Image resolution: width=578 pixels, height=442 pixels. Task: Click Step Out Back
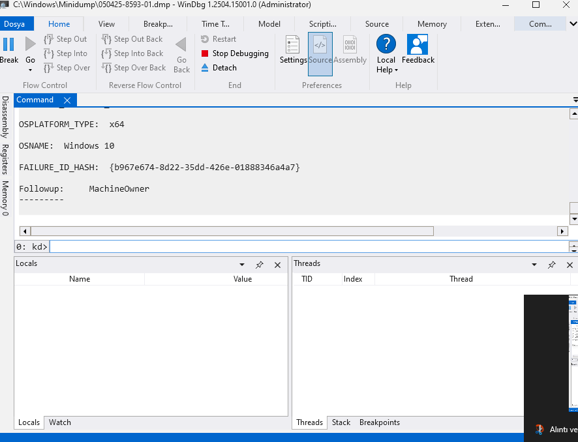(x=132, y=39)
